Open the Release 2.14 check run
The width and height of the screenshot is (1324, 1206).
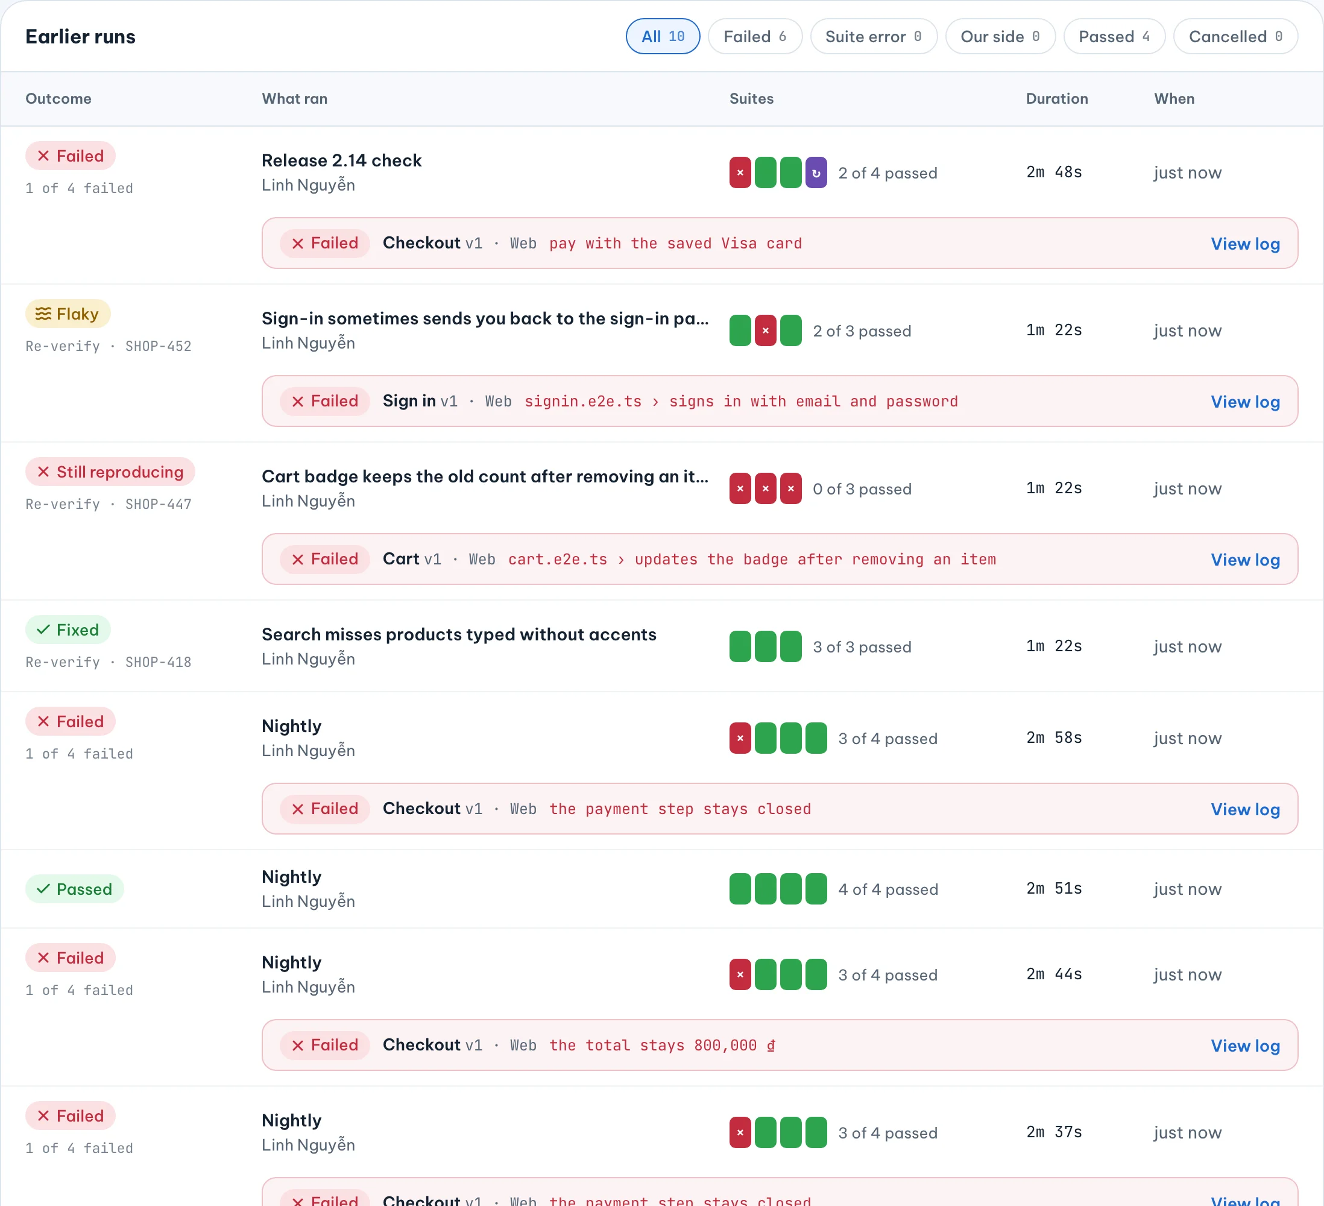(341, 160)
